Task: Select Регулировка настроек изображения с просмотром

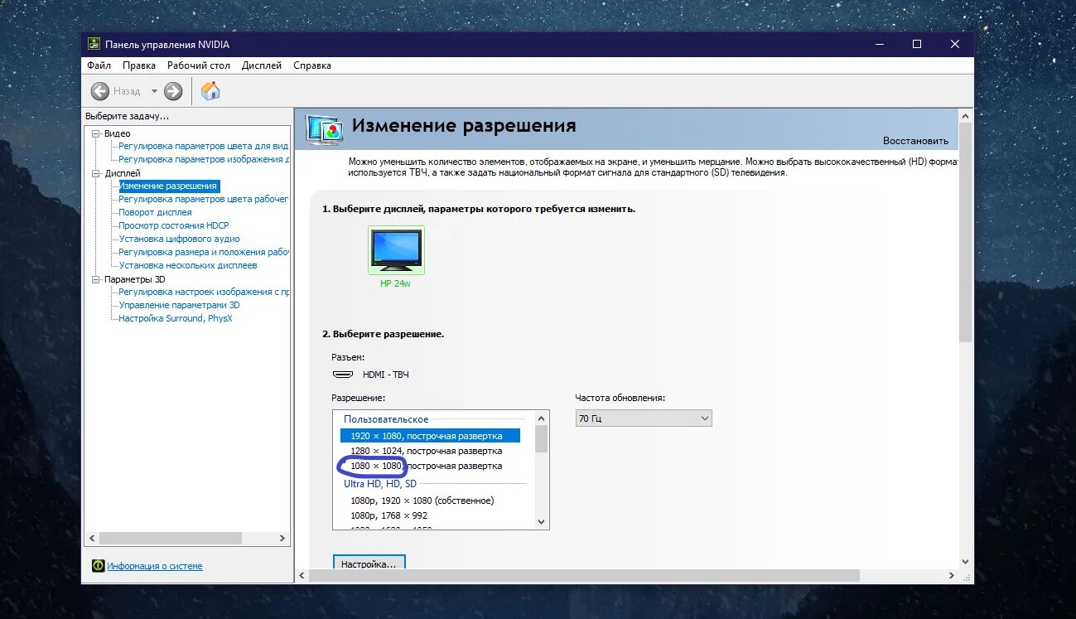Action: coord(204,292)
